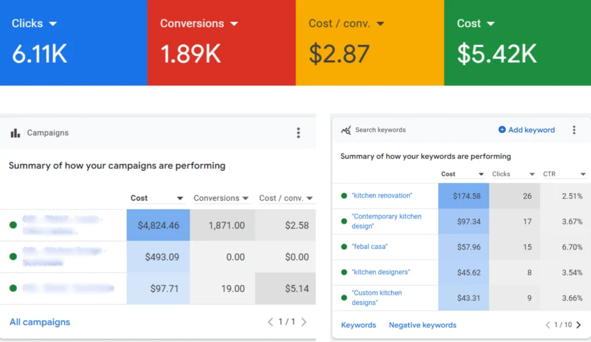Change the CTR column in keywords table
The image size is (591, 342).
(583, 174)
